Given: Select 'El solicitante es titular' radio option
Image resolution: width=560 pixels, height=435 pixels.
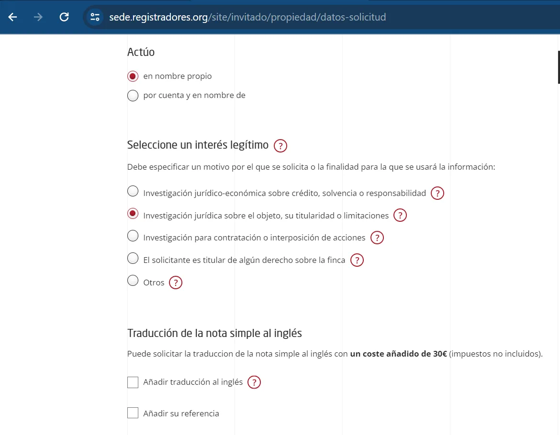Looking at the screenshot, I should (x=133, y=259).
